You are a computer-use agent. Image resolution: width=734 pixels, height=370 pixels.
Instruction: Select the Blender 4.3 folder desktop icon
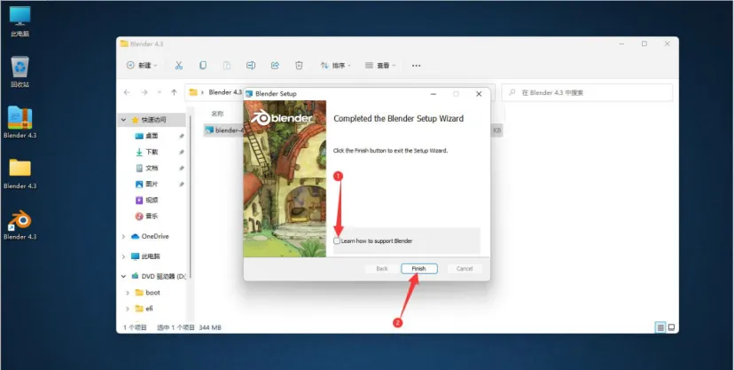[20, 173]
